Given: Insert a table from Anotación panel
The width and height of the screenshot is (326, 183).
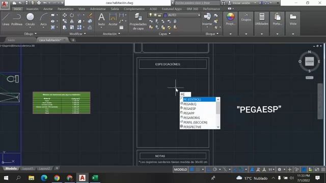Looking at the screenshot, I should point(121,27).
